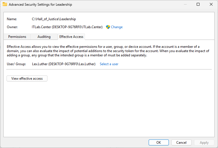The width and height of the screenshot is (218, 148).
Task: Minimize the Advanced Security Settings window
Action: (x=185, y=5)
